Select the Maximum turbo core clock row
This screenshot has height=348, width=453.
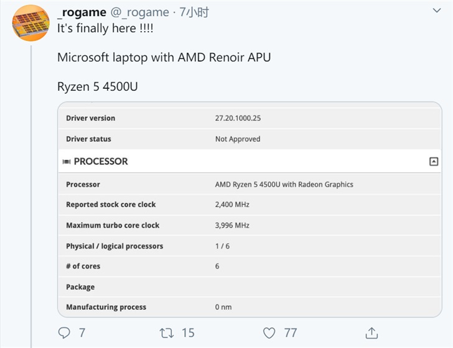pos(250,225)
